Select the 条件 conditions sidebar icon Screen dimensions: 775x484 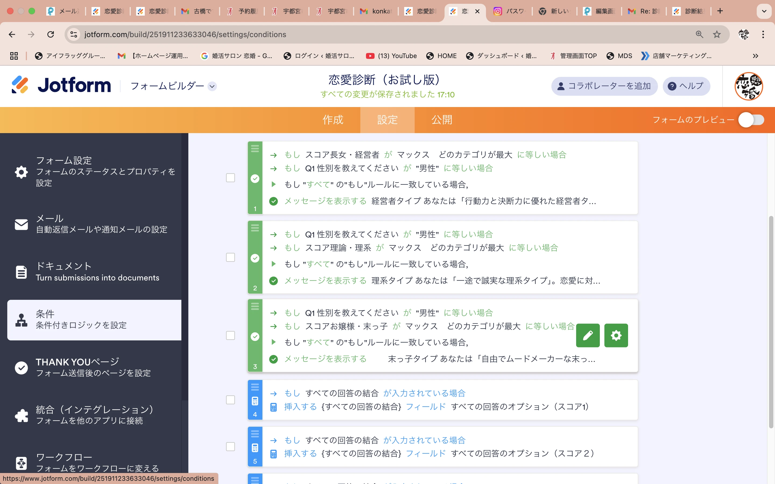21,319
